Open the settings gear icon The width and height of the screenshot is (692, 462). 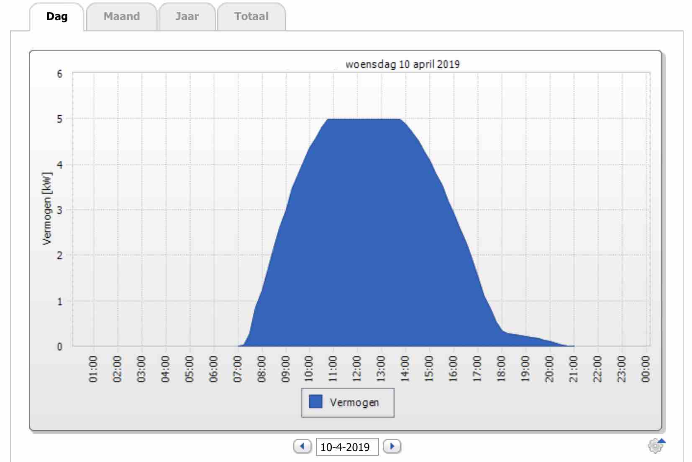655,446
